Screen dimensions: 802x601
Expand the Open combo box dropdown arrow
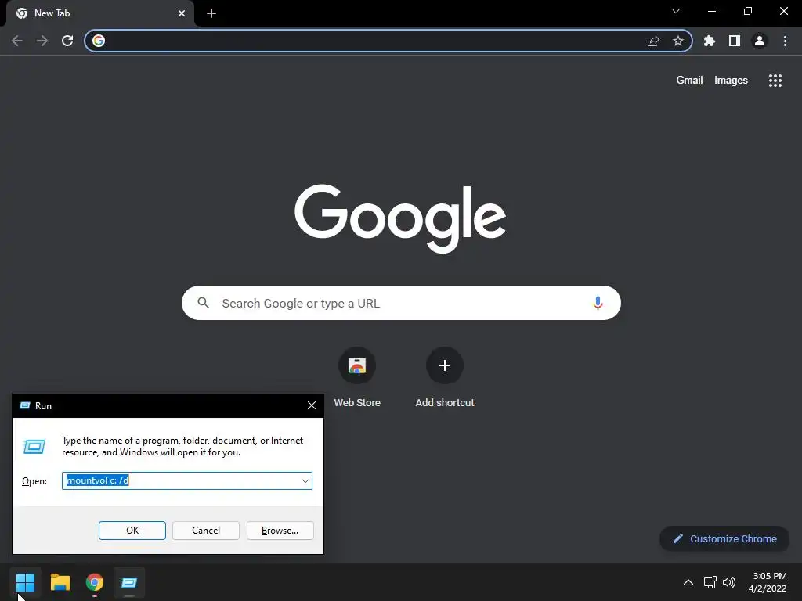[305, 481]
